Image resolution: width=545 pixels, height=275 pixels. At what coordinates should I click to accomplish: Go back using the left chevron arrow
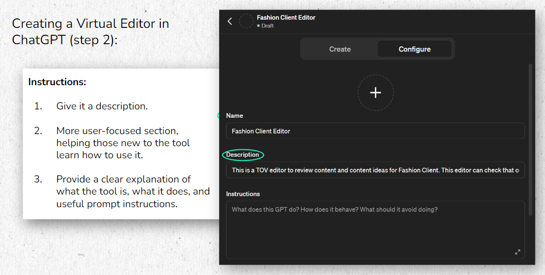(x=230, y=21)
